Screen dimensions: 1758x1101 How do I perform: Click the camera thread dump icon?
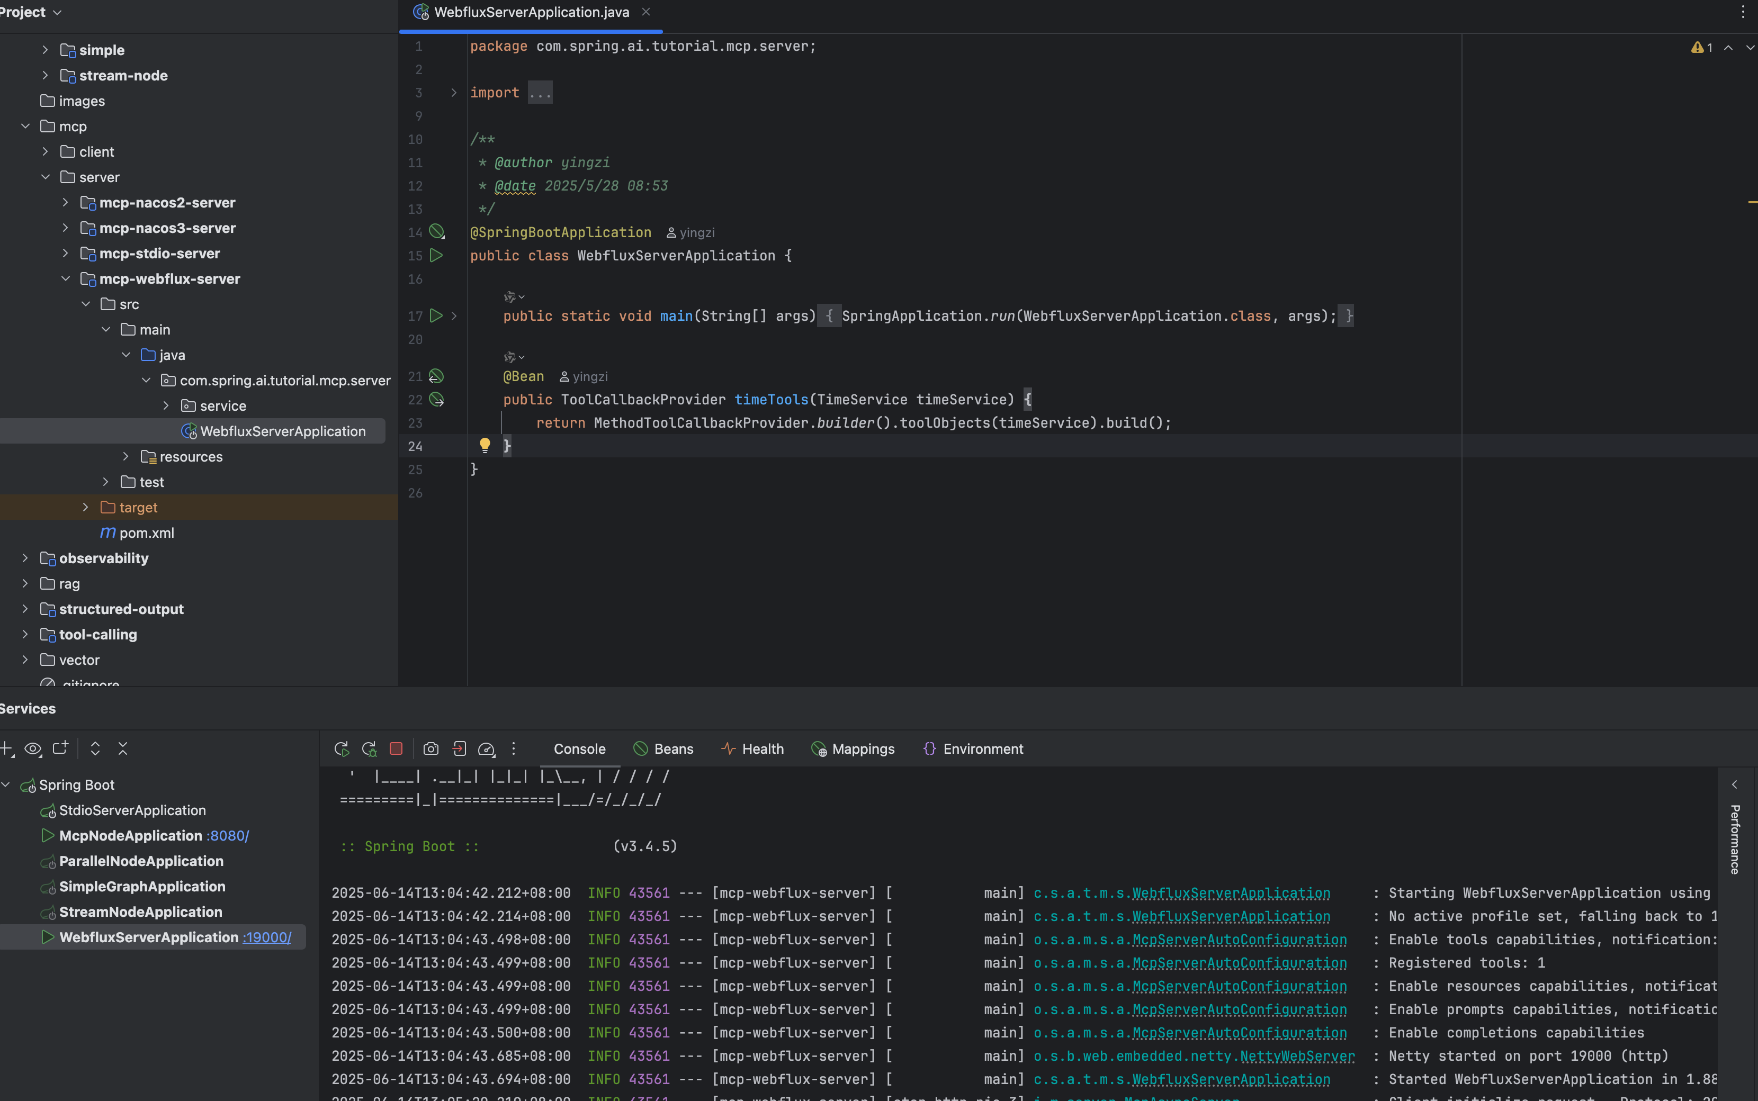(x=431, y=748)
